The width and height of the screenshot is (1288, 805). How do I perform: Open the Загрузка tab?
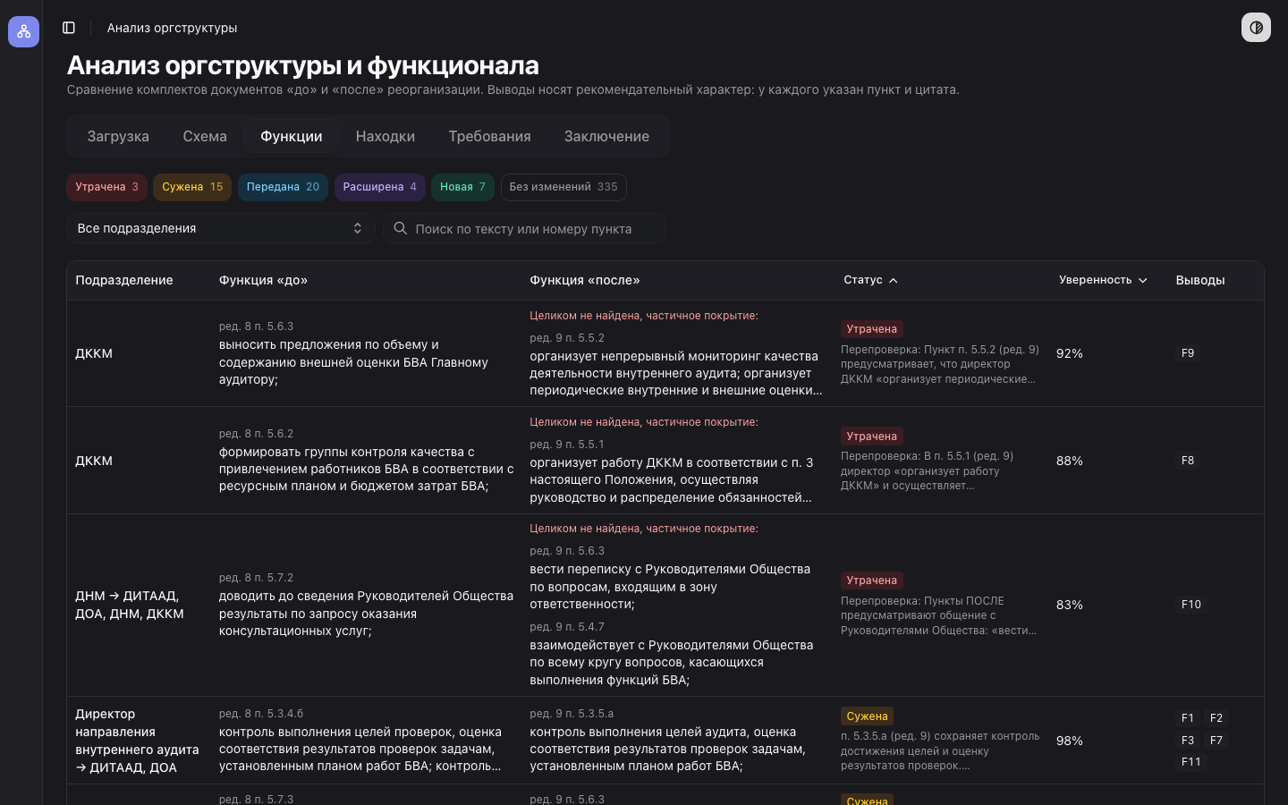[x=118, y=136]
